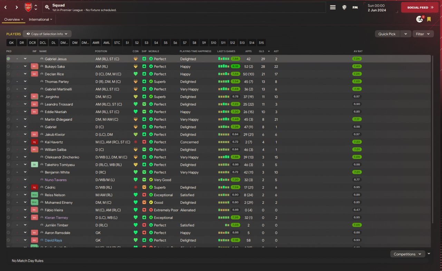Expand the row chevron for Eddie Nketiah
Image resolution: width=442 pixels, height=271 pixels.
25,112
